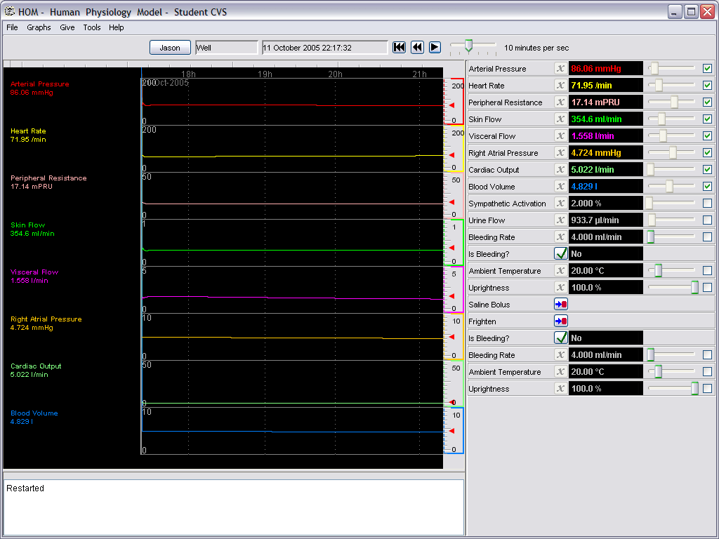Open the Give menu

pyautogui.click(x=67, y=27)
